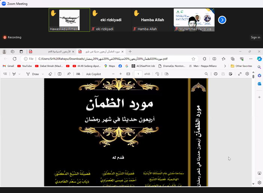This screenshot has height=193, width=263.
Task: Toggle split screen view in Edge
Action: coord(214,59)
